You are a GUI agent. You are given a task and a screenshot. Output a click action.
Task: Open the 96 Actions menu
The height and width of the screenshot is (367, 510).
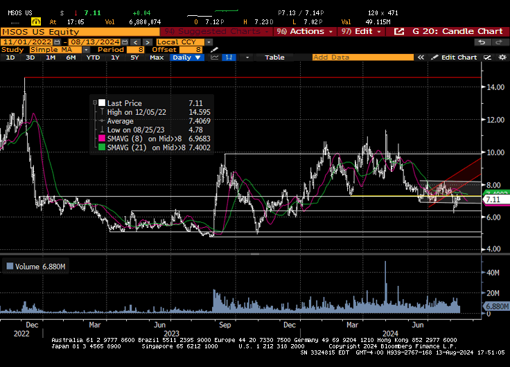coord(305,32)
